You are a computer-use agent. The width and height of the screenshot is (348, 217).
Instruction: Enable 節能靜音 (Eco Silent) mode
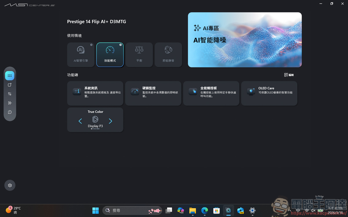click(x=168, y=54)
